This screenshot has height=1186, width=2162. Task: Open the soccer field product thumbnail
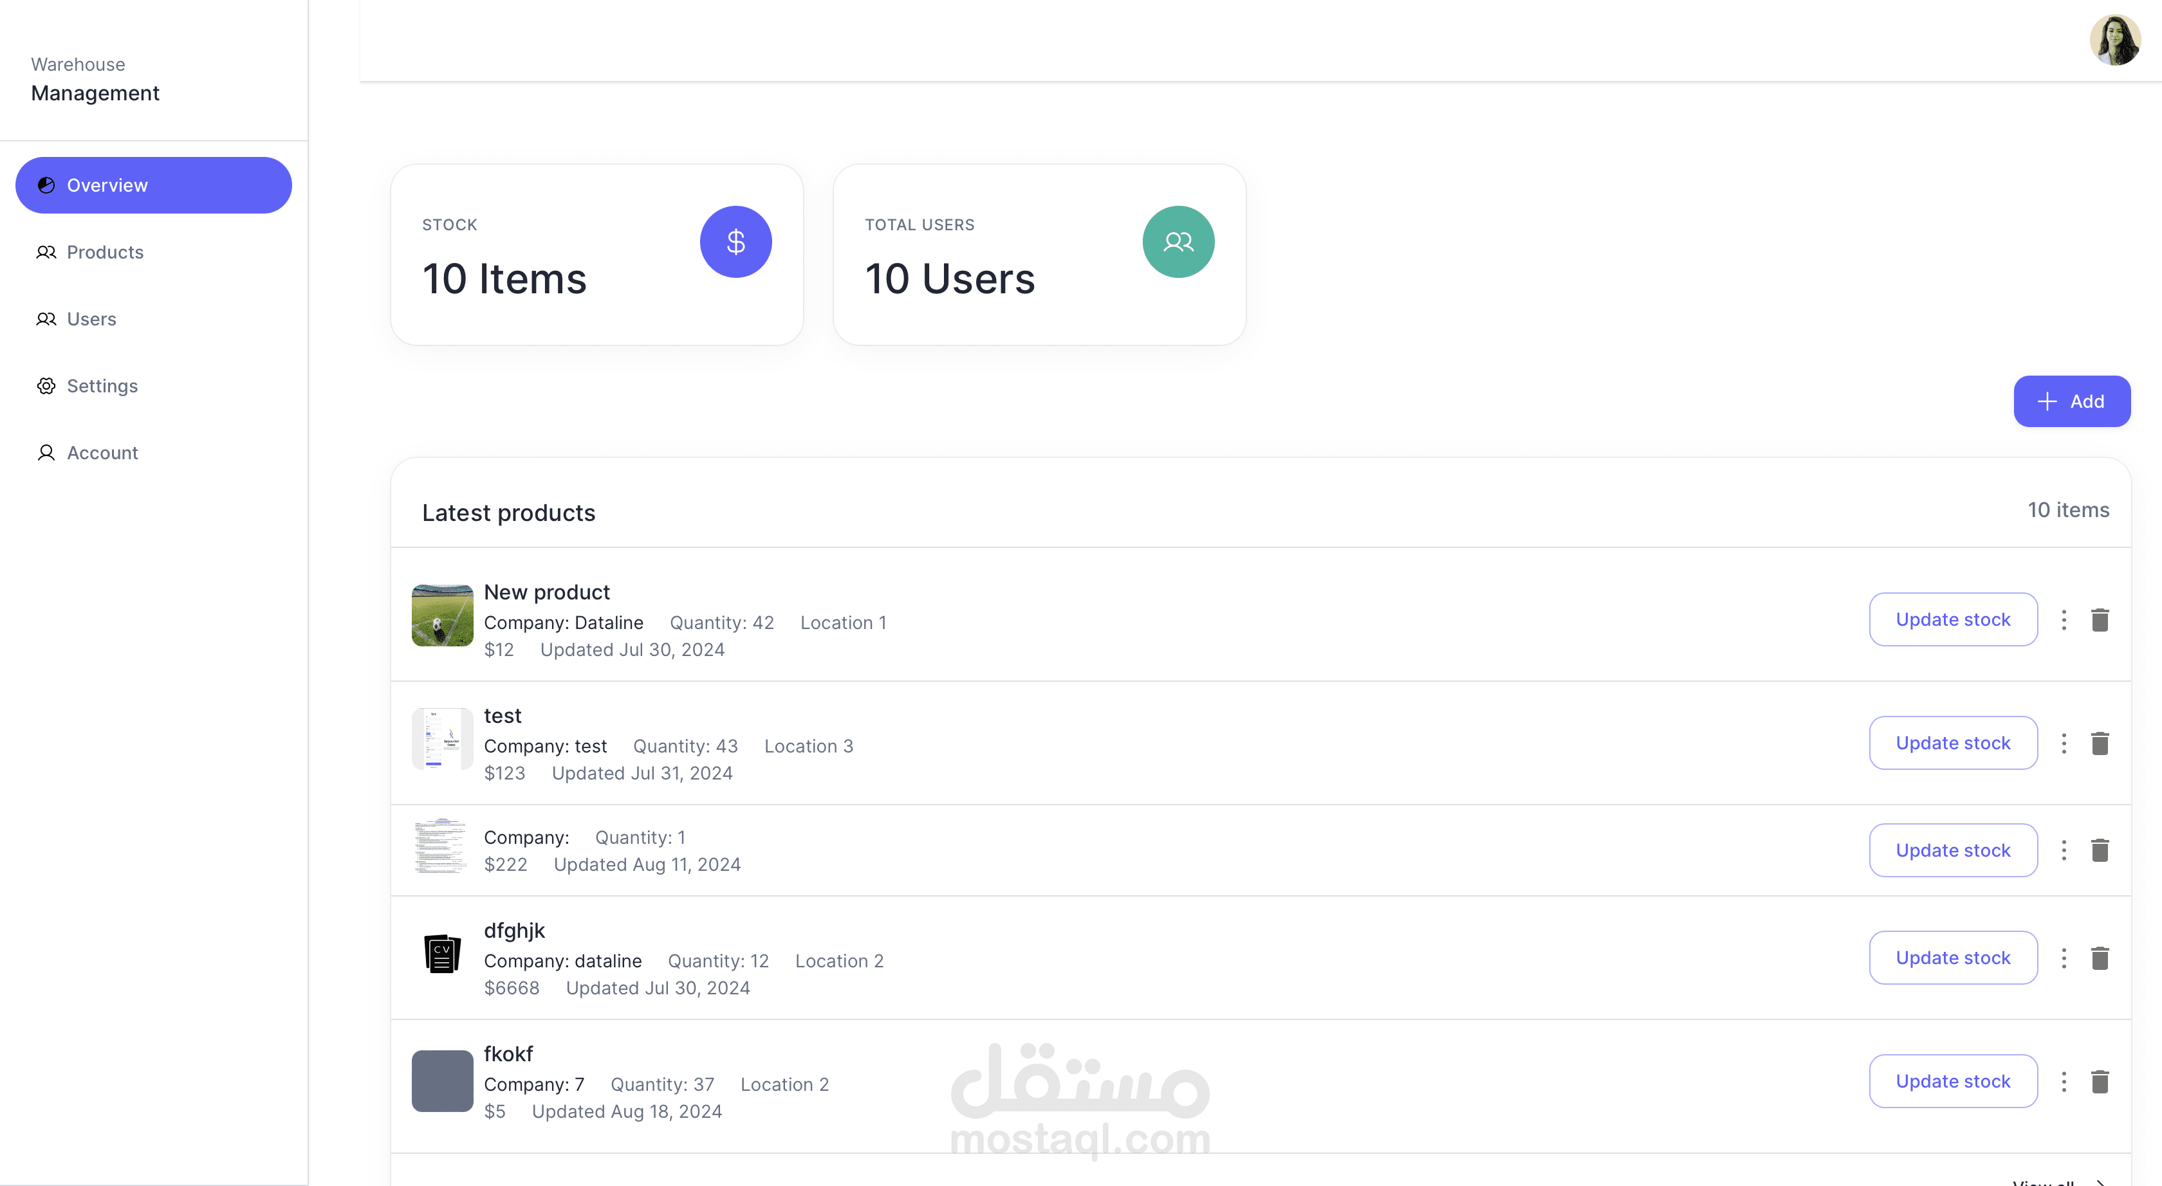point(442,616)
